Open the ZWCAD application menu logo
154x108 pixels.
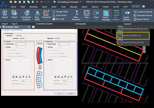tap(4, 5)
